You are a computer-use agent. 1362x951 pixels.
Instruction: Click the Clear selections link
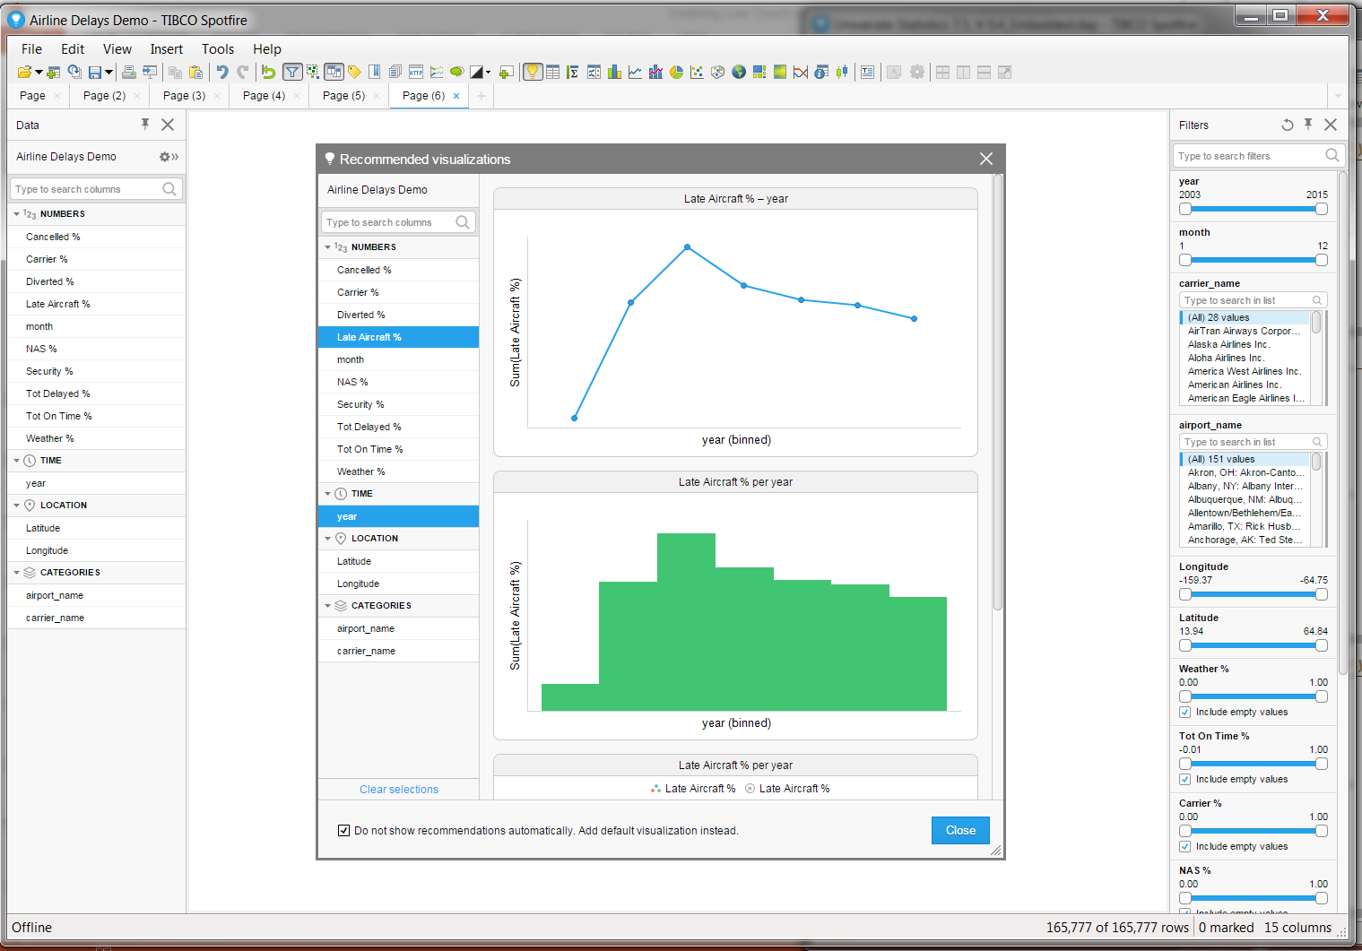[x=399, y=790]
